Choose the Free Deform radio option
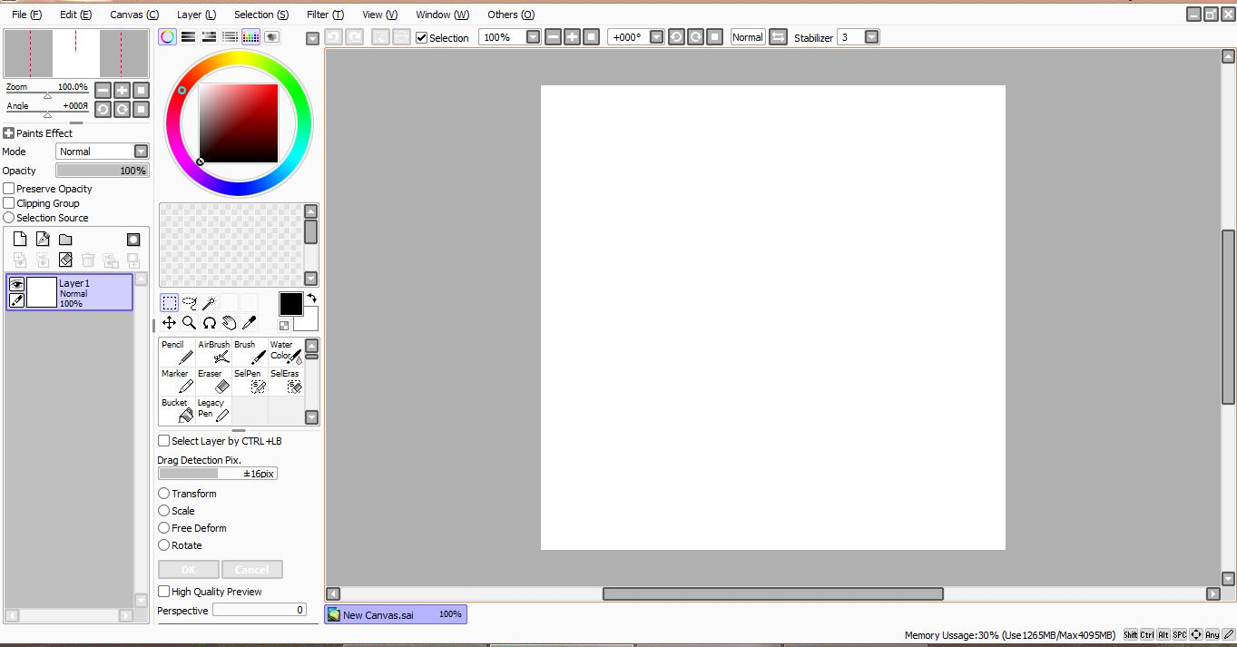Screen dimensions: 1237x647 pyautogui.click(x=164, y=528)
